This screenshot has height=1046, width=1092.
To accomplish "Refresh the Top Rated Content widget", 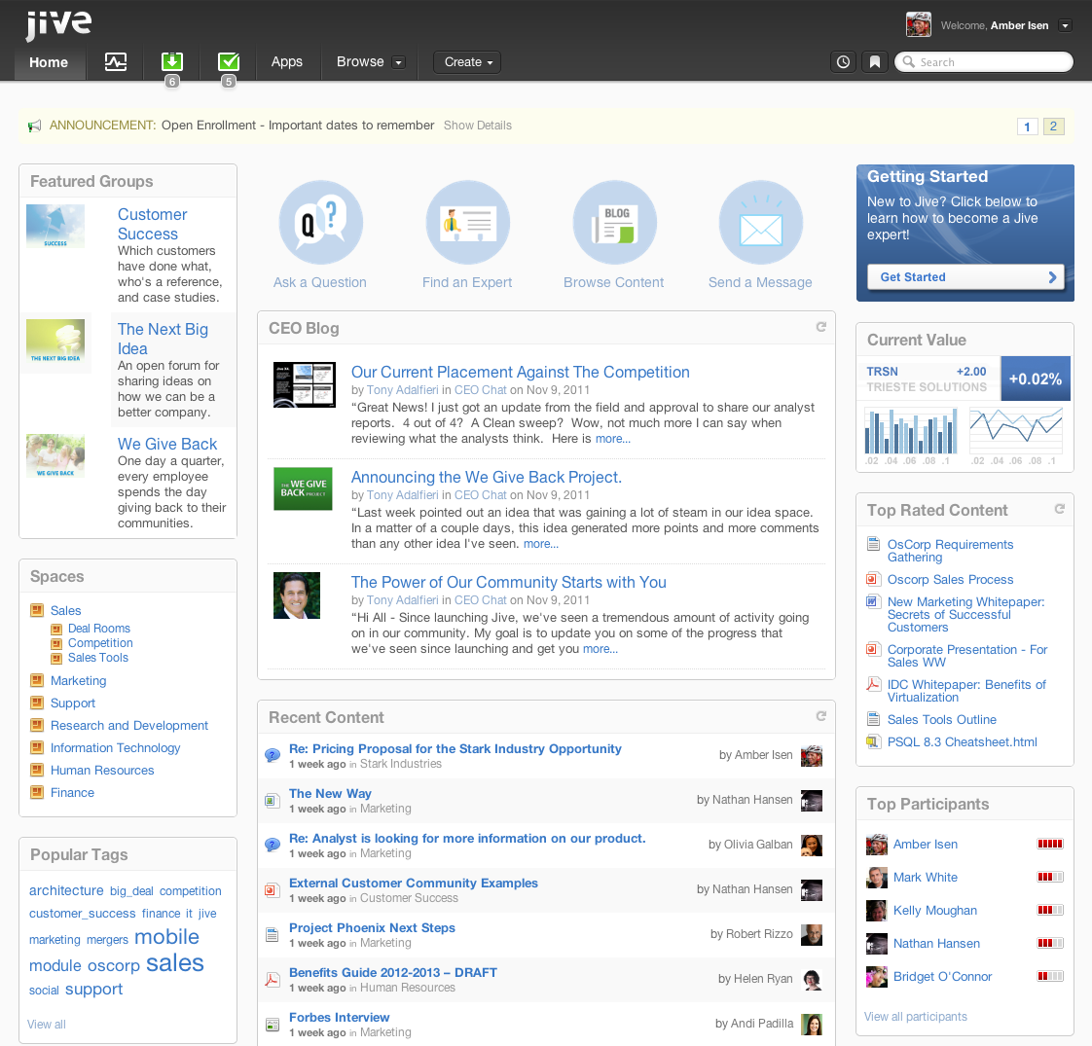I will click(x=1059, y=509).
